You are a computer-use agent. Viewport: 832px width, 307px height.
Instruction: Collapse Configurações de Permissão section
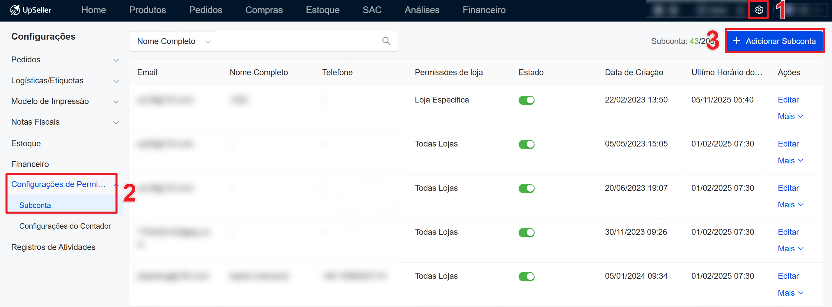tap(116, 185)
